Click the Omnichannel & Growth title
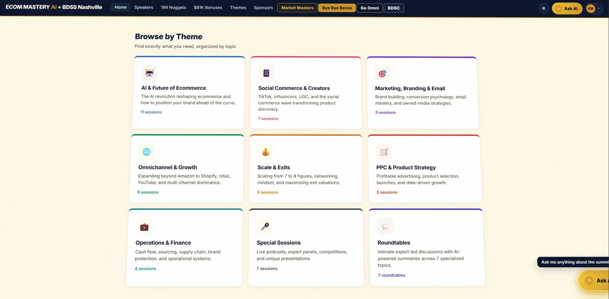The height and width of the screenshot is (299, 609). pos(167,167)
